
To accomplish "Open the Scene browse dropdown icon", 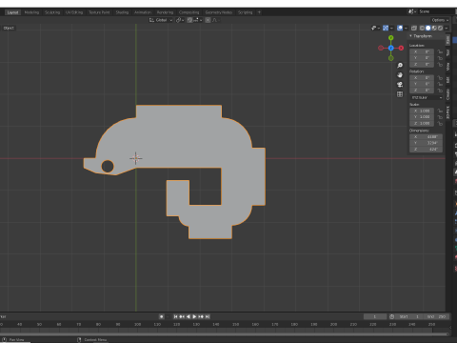I will (x=411, y=11).
